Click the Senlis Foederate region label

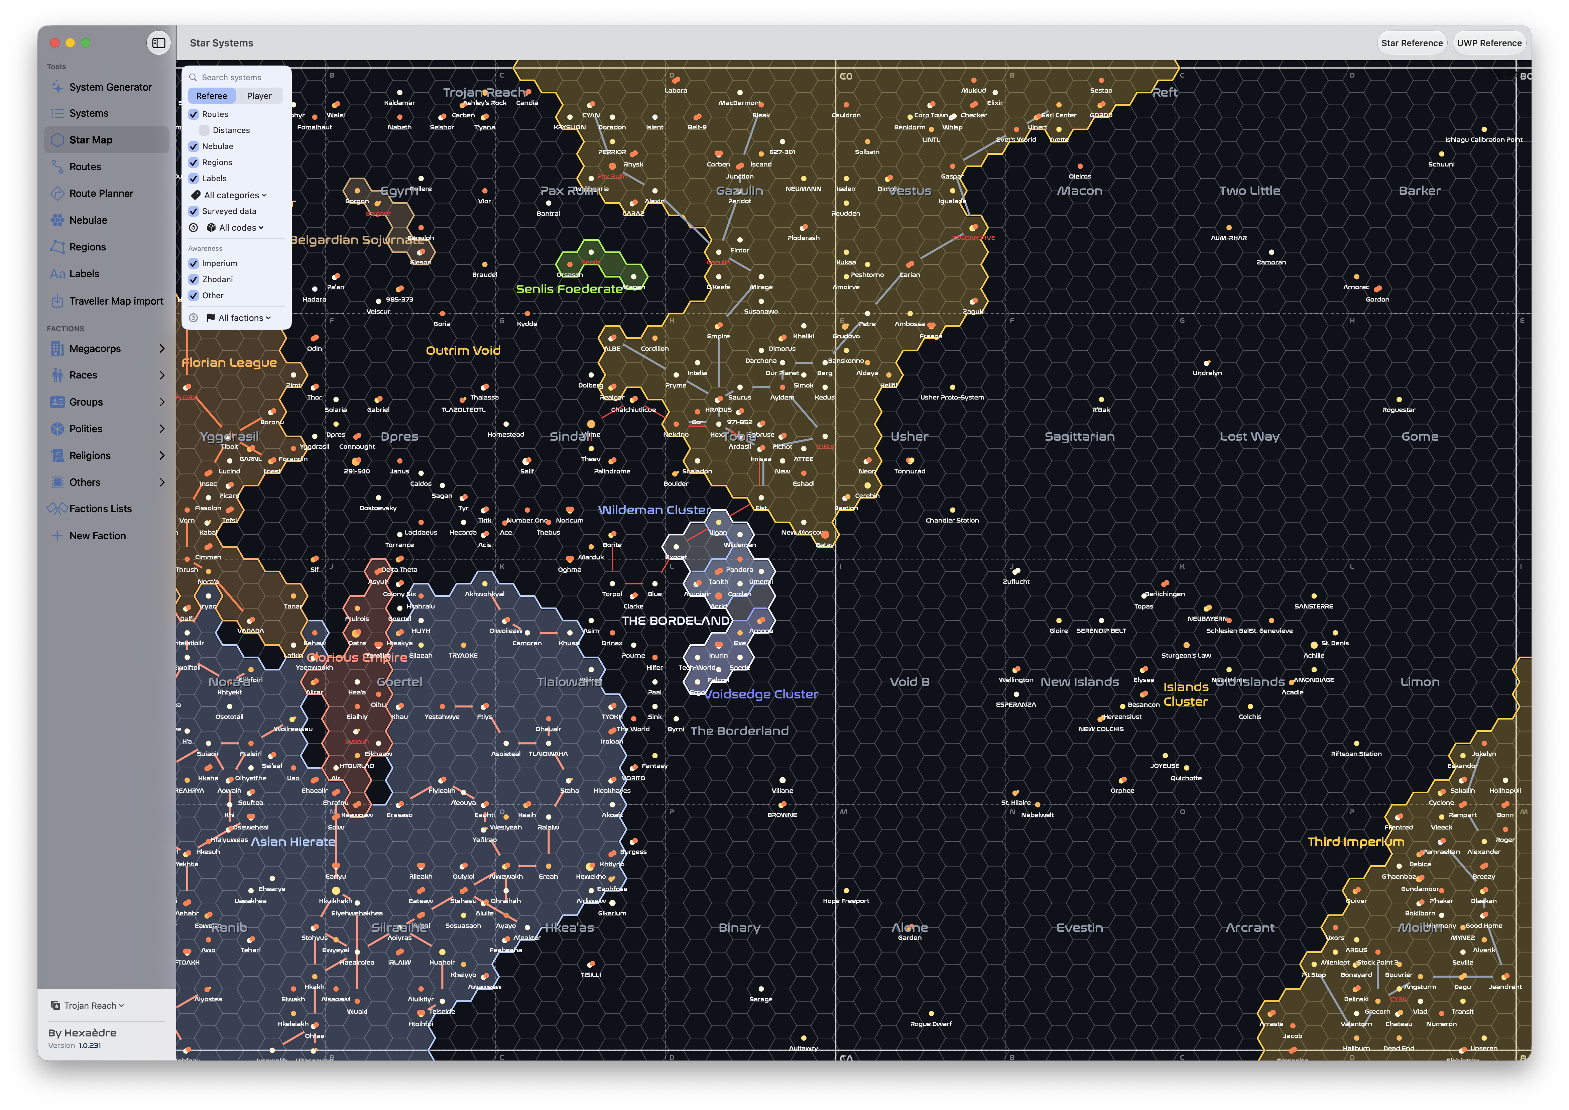click(x=569, y=289)
